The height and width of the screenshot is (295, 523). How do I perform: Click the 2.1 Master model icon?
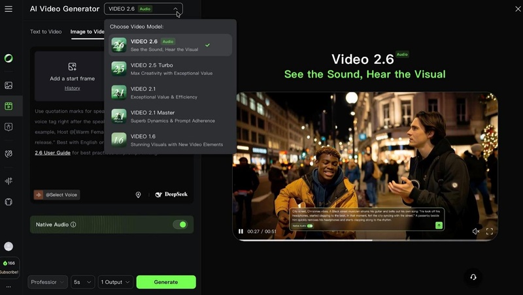click(119, 117)
